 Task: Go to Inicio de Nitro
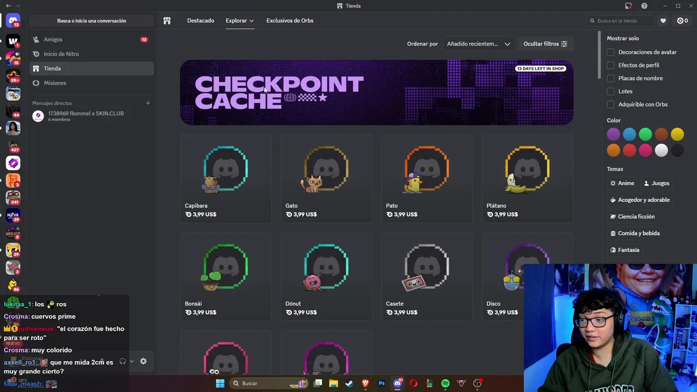coord(91,54)
